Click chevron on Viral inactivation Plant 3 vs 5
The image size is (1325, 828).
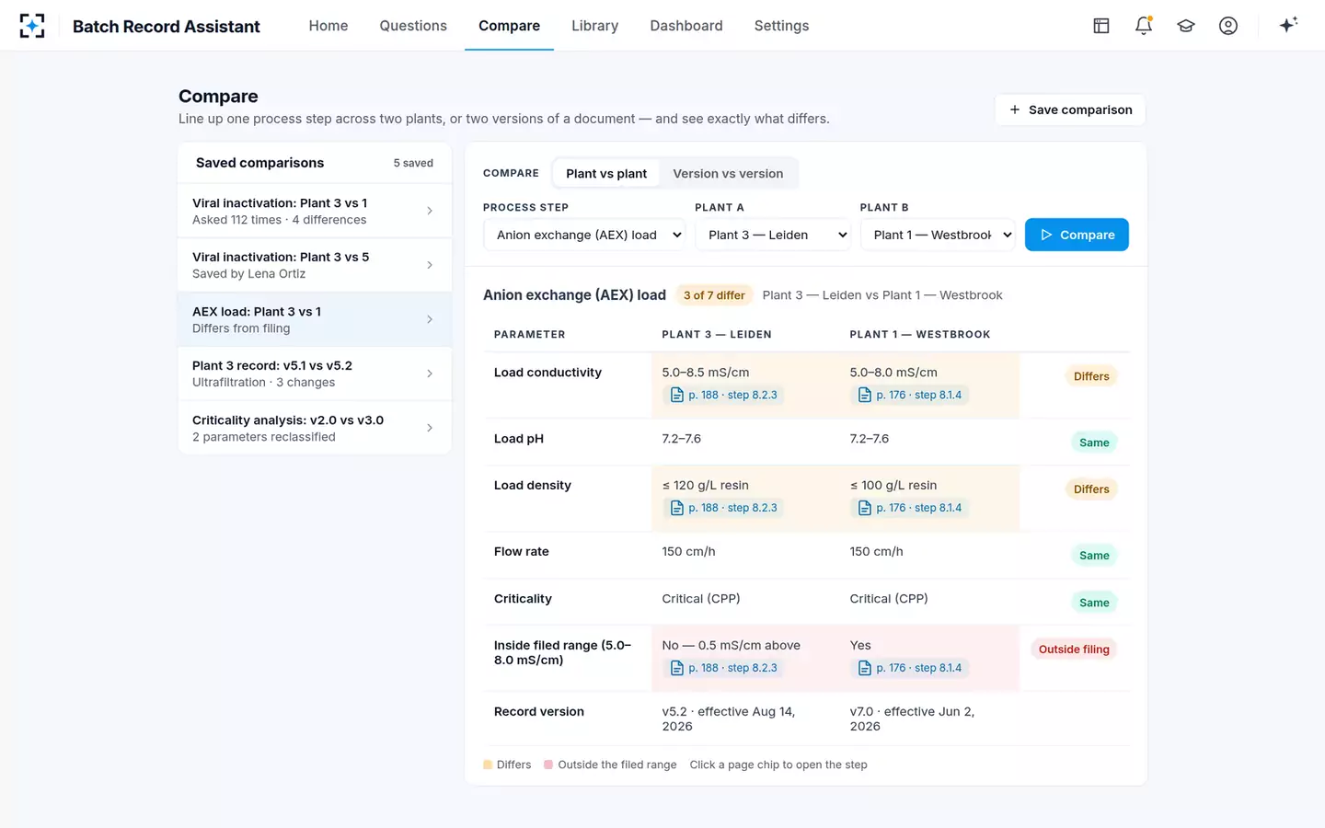[430, 265]
